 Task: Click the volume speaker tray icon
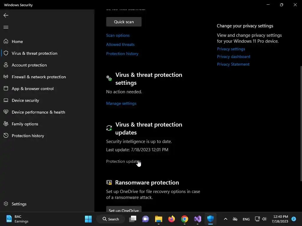pos(264,219)
